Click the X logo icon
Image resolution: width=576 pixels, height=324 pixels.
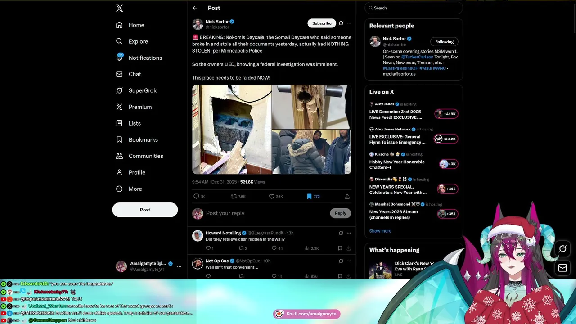pos(119,8)
